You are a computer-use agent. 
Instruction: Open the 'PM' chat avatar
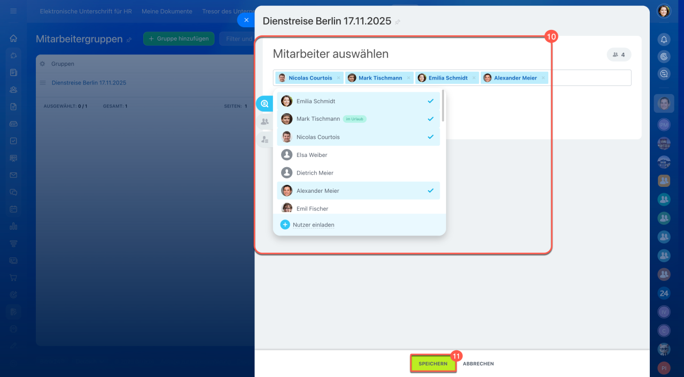(664, 124)
